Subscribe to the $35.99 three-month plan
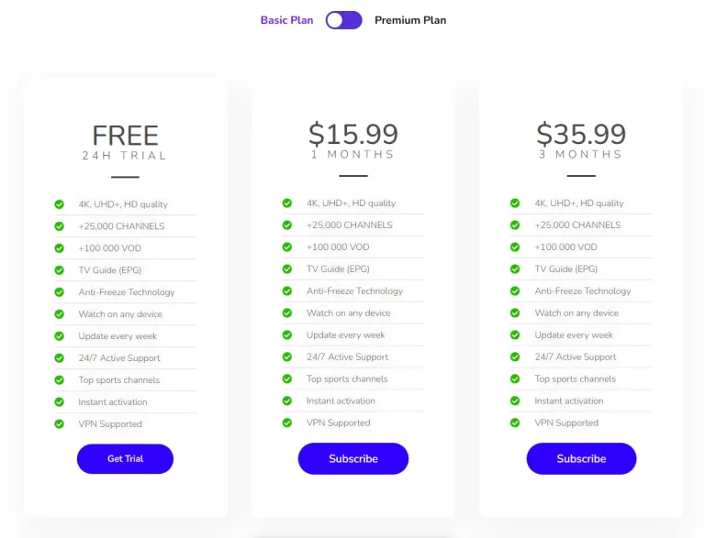 point(581,458)
